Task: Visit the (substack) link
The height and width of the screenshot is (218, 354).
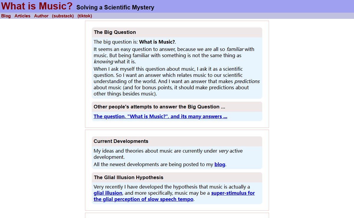Action: point(63,16)
